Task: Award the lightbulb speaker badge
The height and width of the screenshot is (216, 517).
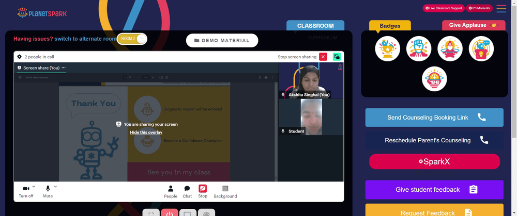Action: 481,48
